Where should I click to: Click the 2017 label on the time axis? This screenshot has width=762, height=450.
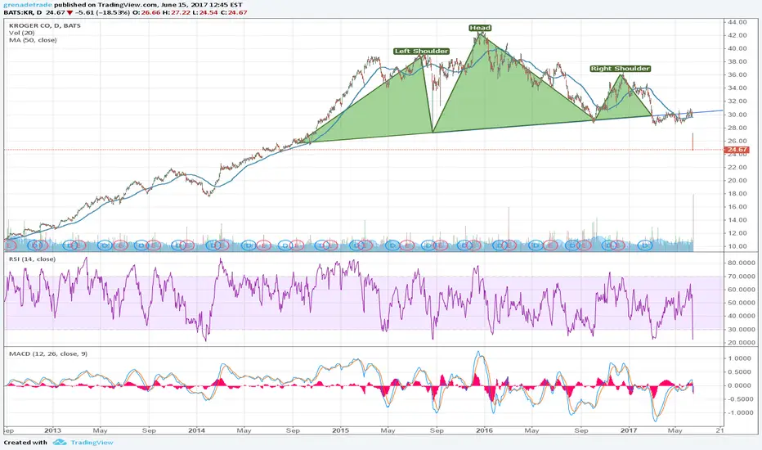point(629,430)
